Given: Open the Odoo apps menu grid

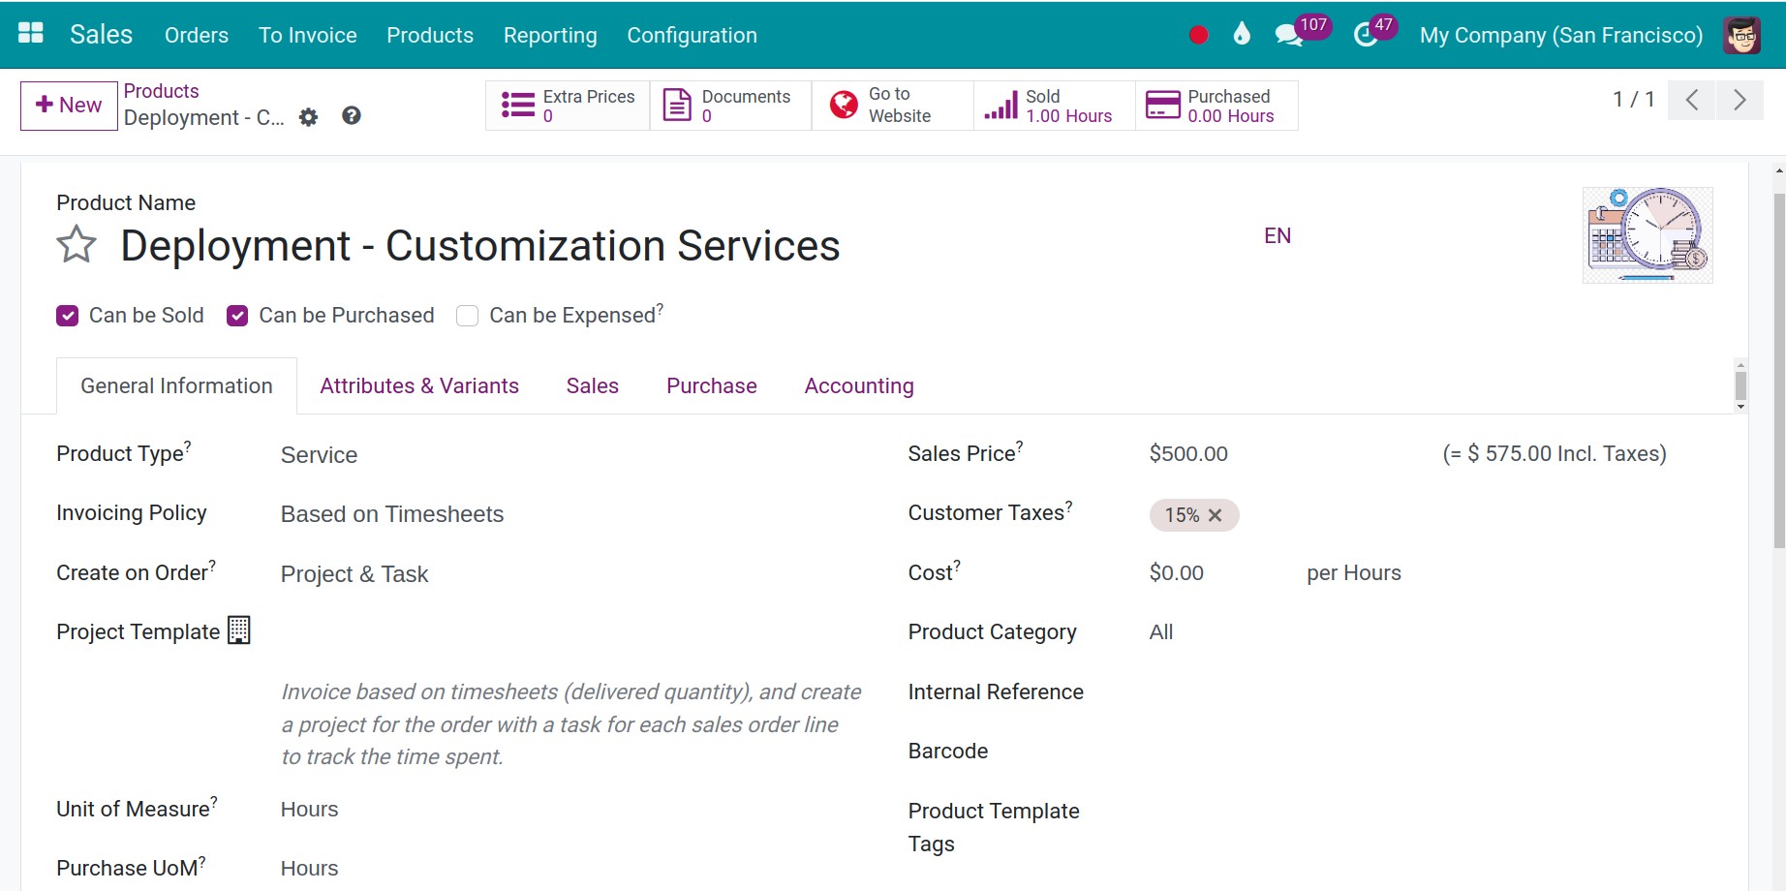Looking at the screenshot, I should [30, 32].
